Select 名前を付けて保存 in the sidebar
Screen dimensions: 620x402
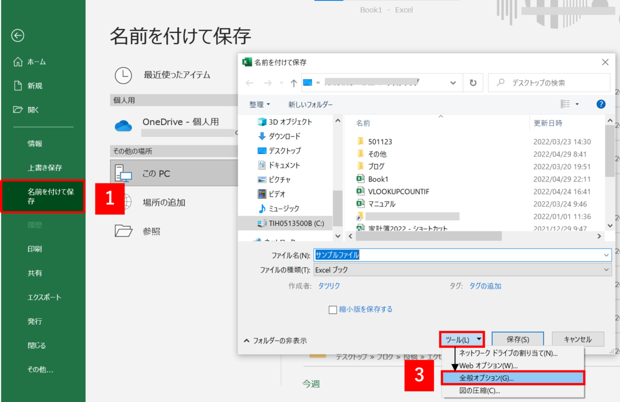coord(43,196)
